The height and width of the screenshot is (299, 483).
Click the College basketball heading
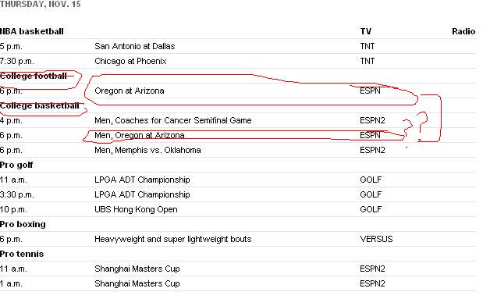[x=40, y=105]
